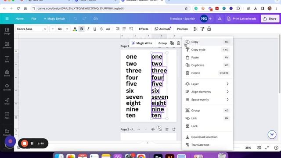Select Lock from context menu
281x158 pixels.
(x=208, y=126)
